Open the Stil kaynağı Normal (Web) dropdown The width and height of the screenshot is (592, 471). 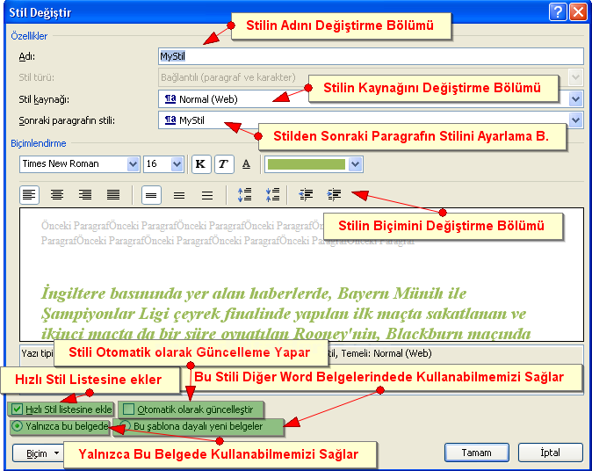point(575,99)
